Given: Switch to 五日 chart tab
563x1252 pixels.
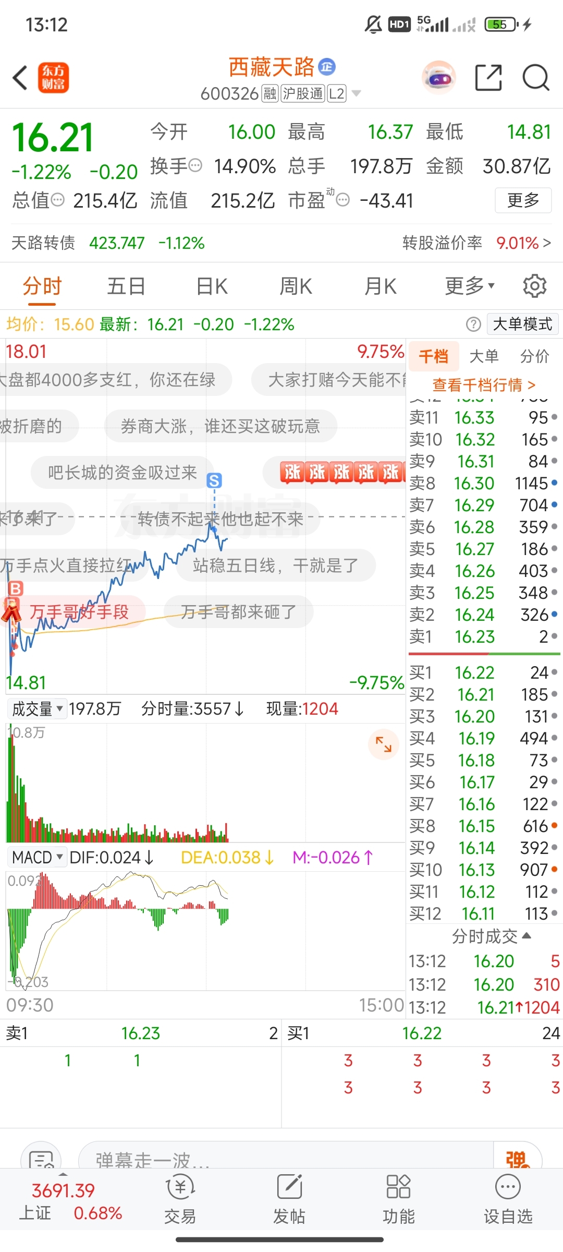Looking at the screenshot, I should [x=126, y=286].
